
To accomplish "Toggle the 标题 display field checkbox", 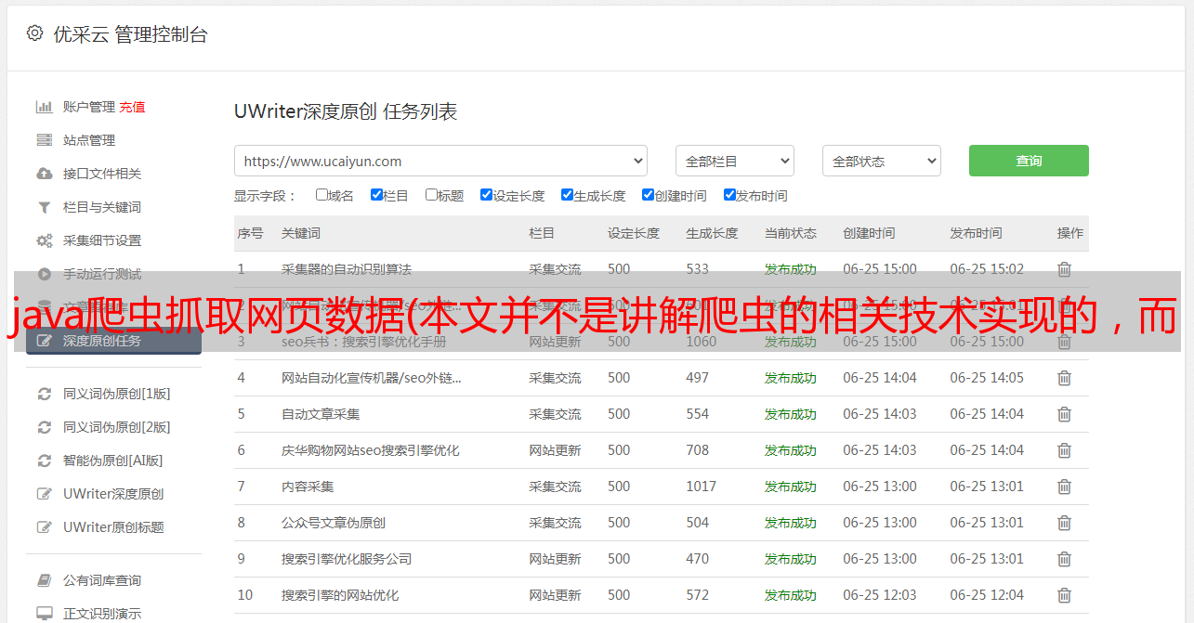I will click(x=431, y=195).
